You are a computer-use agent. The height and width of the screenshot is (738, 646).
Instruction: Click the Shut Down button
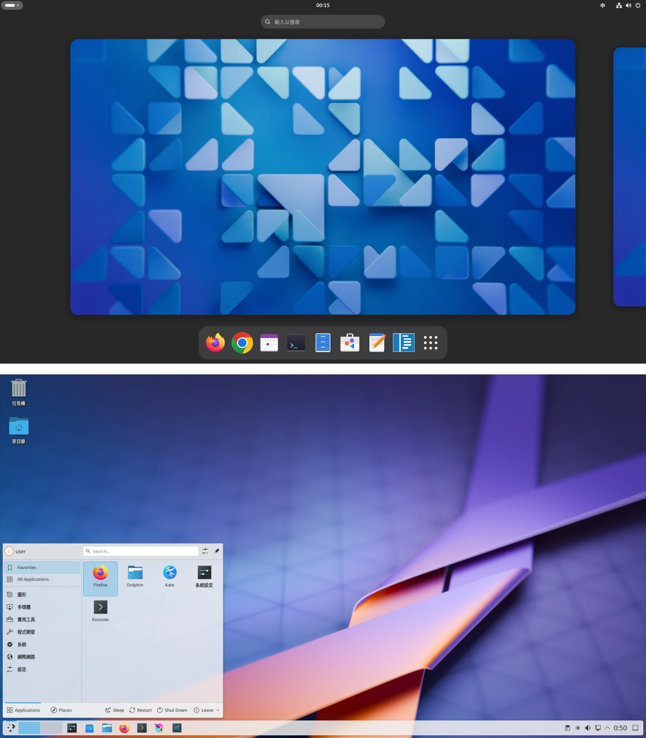[x=172, y=710]
